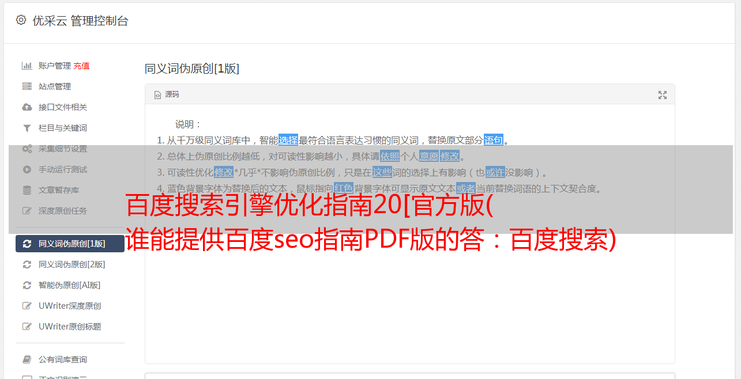Open 公有词库查询 book icon
This screenshot has width=741, height=379.
coord(27,359)
